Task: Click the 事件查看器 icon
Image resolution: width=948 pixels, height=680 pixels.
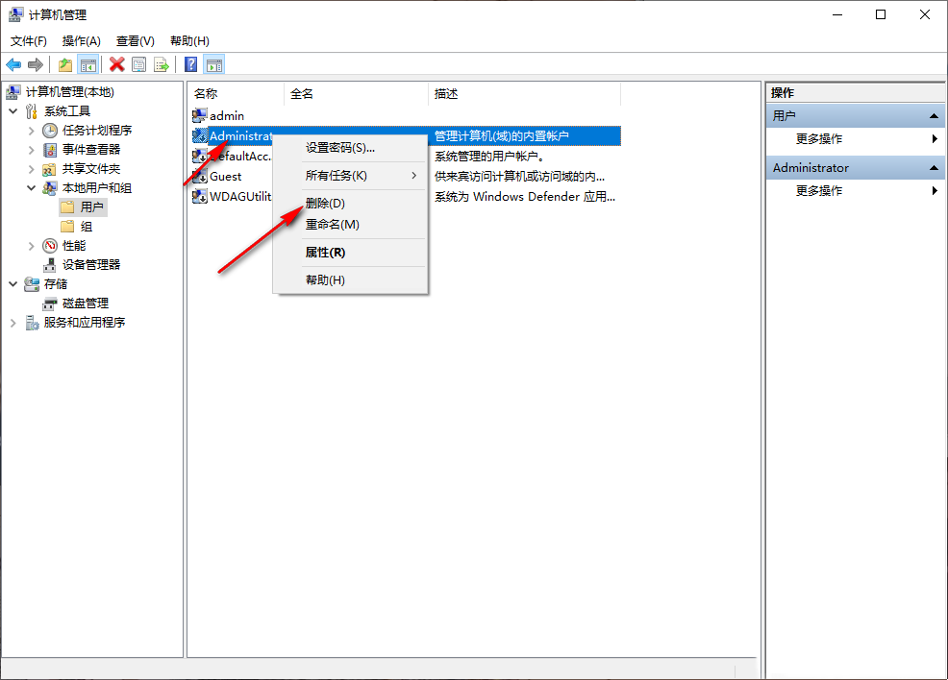Action: 50,150
